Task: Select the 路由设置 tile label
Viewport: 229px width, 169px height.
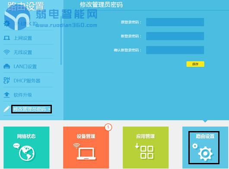Action: [x=205, y=136]
